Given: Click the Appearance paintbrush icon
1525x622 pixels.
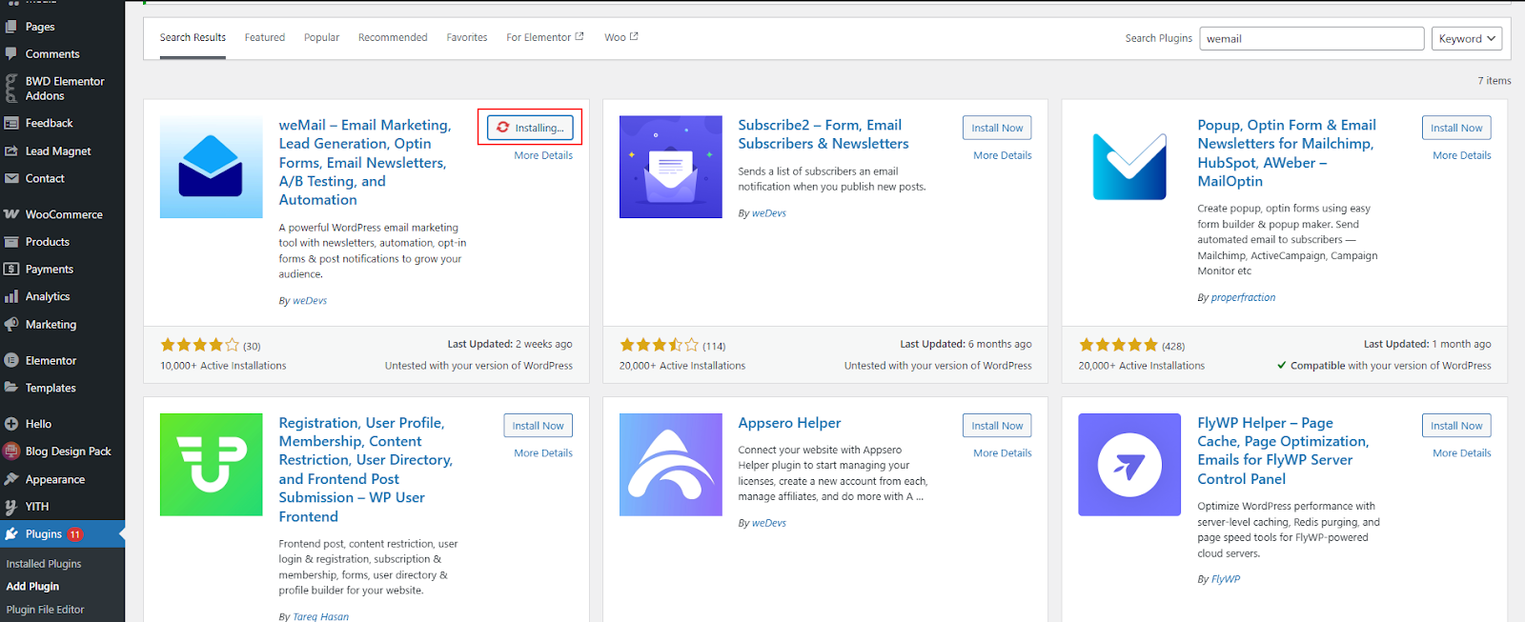Looking at the screenshot, I should click(11, 479).
